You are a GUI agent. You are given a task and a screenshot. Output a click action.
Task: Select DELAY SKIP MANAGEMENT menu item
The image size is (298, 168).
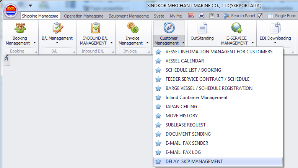[194, 162]
